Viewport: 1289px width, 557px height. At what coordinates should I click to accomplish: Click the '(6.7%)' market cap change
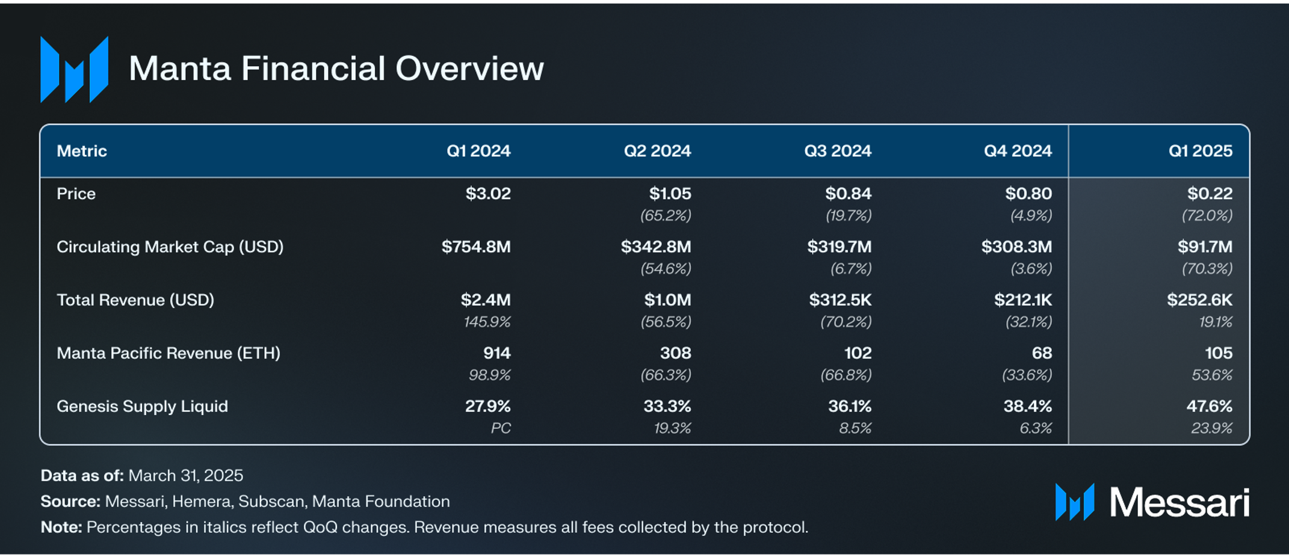[x=851, y=268]
